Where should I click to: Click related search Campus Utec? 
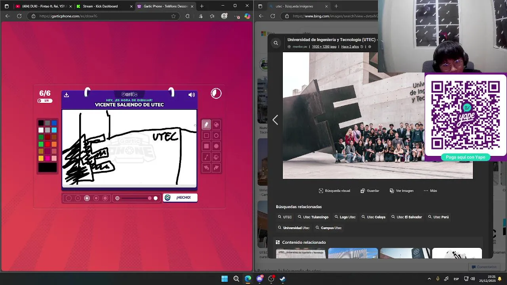pos(328,228)
